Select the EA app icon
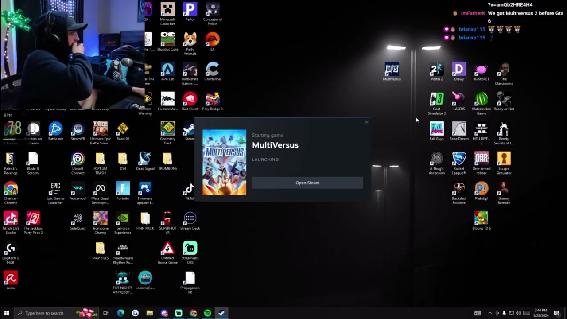 tap(212, 42)
